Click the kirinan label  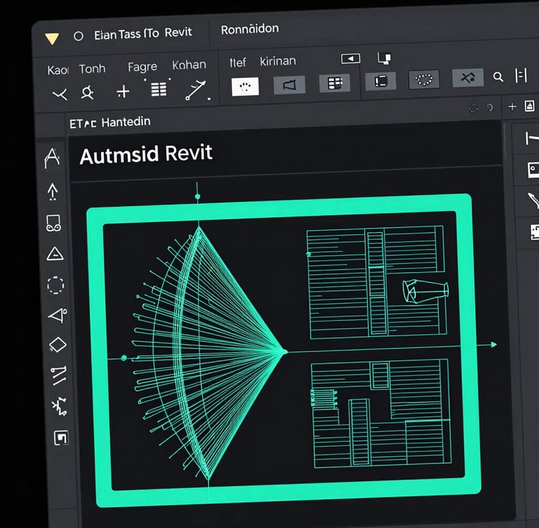point(278,61)
